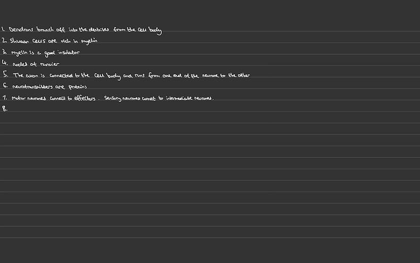Click the word "insulator" on line 3
Image resolution: width=420 pixels, height=263 pixels.
click(69, 52)
